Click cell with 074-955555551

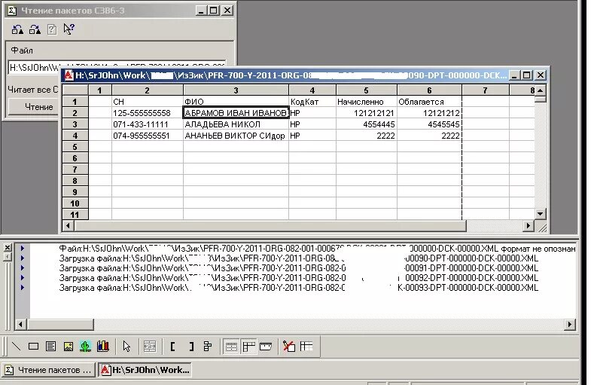click(x=148, y=136)
